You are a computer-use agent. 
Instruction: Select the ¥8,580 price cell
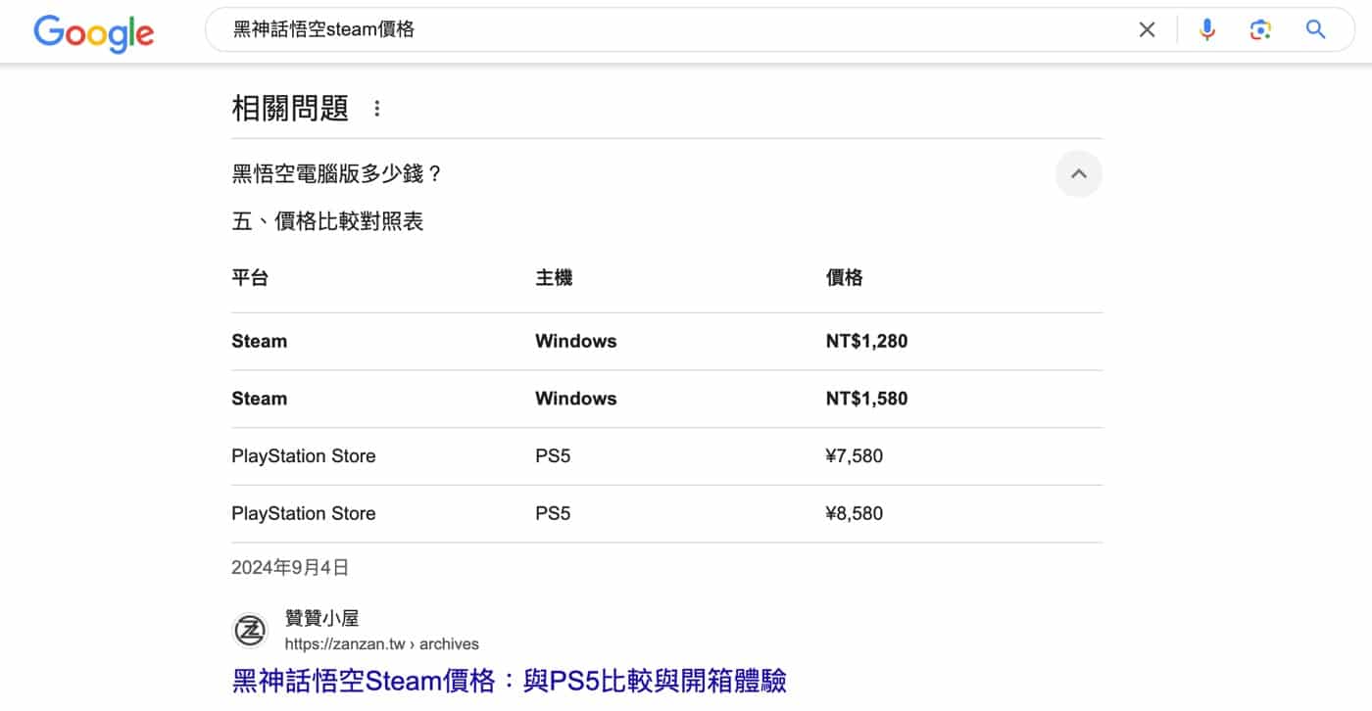855,514
